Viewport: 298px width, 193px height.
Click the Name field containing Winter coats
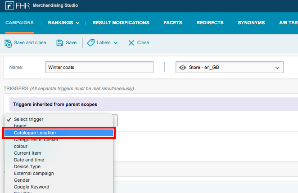99,67
